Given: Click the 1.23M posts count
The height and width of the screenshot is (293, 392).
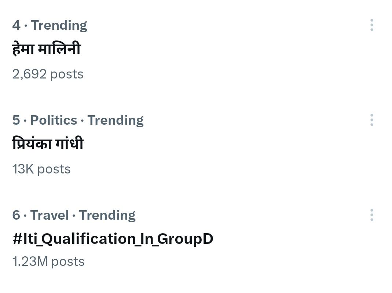Looking at the screenshot, I should pos(48,262).
